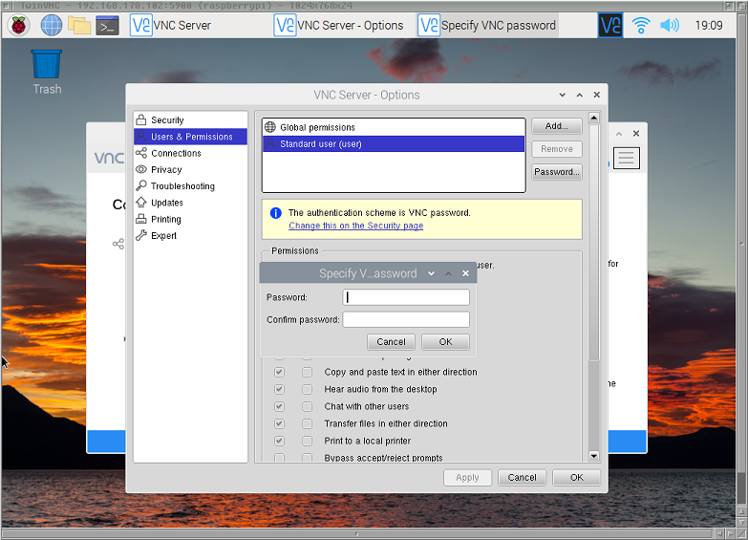Close the VNC Server - Options window
748x540 pixels.
coord(597,95)
